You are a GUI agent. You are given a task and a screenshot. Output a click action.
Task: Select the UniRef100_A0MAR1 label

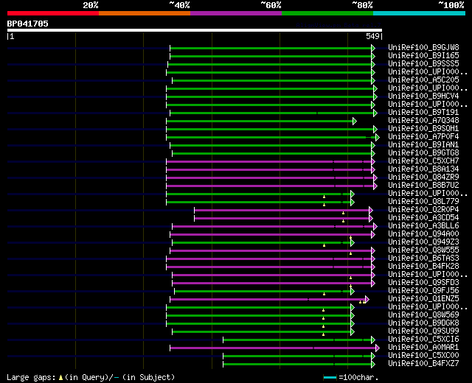coord(423,347)
